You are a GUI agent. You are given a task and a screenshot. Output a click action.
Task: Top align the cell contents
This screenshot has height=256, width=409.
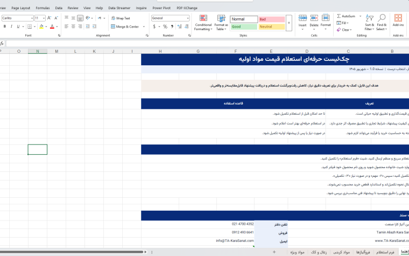[67, 18]
